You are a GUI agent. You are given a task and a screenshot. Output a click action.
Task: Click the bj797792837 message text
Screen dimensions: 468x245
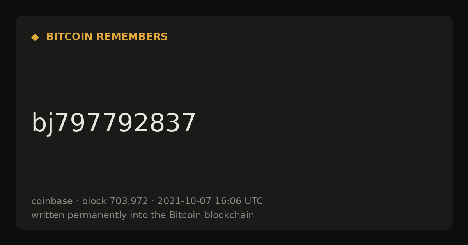pos(113,124)
